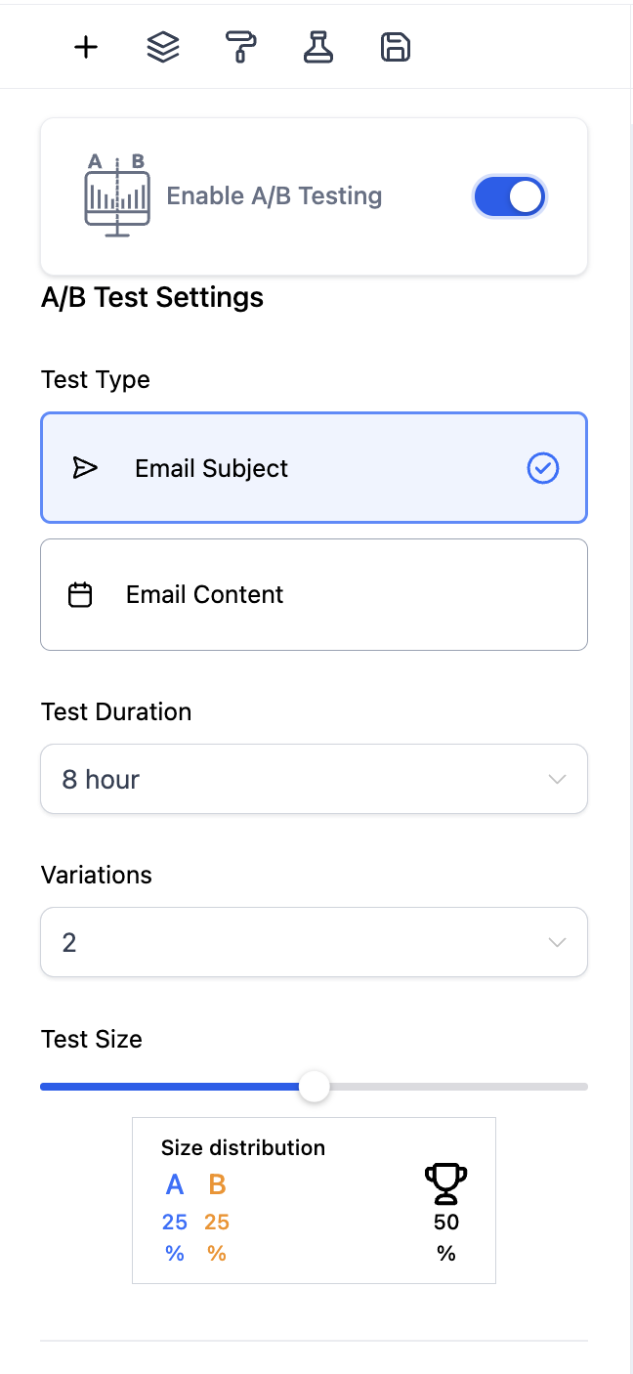This screenshot has width=633, height=1374.
Task: Open the Test Duration 8 hour dropdown
Action: tap(314, 779)
